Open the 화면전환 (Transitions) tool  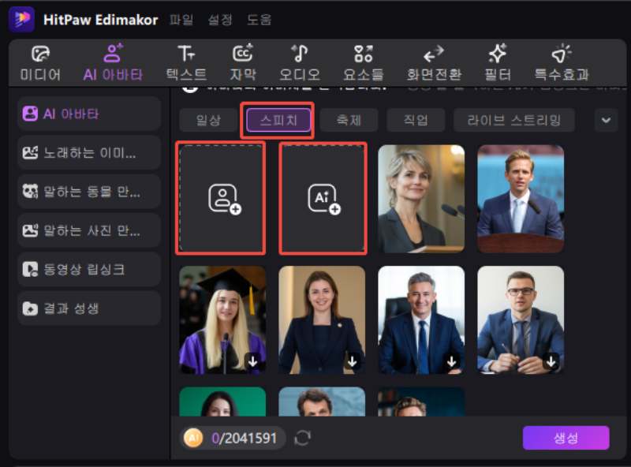click(434, 63)
